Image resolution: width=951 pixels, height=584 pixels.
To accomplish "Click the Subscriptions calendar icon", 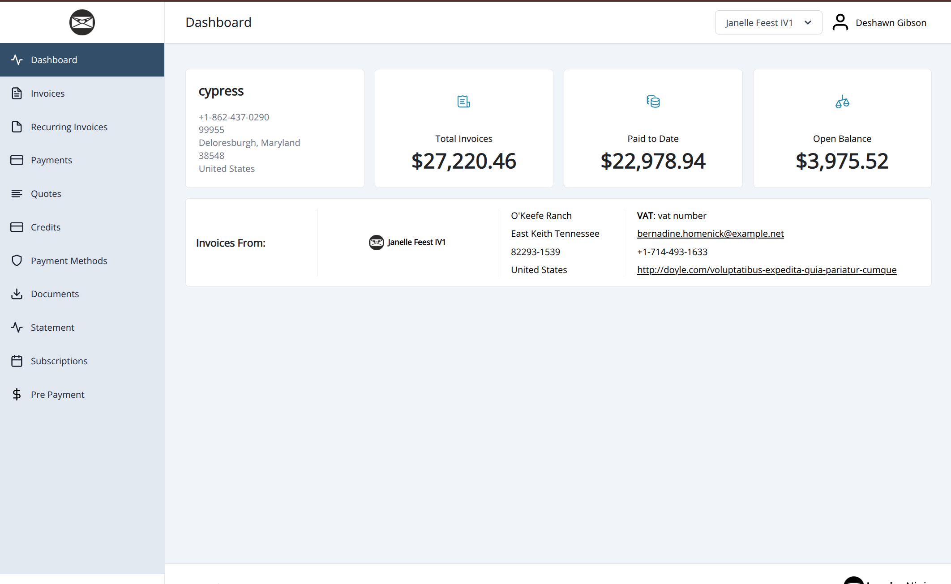I will 17,361.
